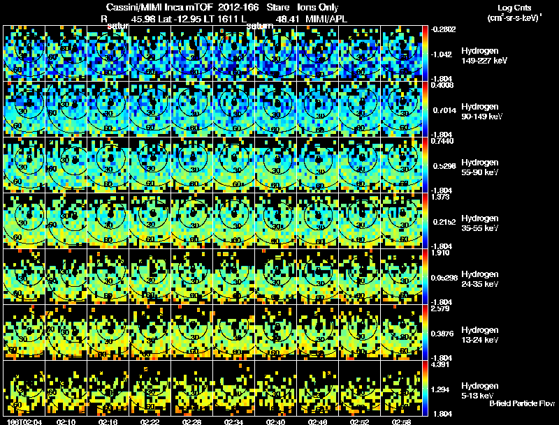Click the '166T02:04' time label
Image resolution: width=559 pixels, height=425 pixels.
[24, 422]
